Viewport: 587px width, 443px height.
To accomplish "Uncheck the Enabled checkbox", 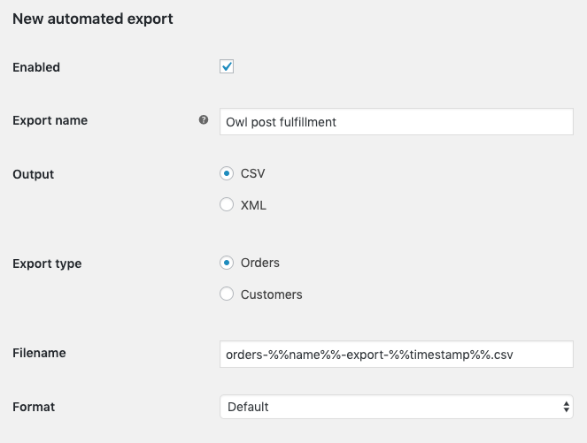I will point(227,66).
